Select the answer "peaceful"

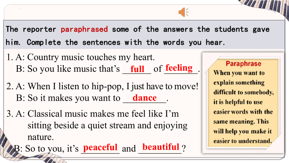tap(100, 148)
